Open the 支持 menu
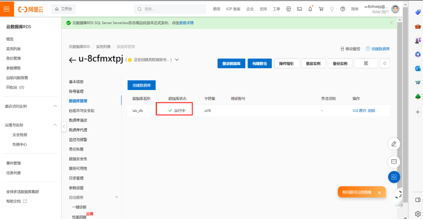Image resolution: width=423 pixels, height=219 pixels. coord(263,9)
